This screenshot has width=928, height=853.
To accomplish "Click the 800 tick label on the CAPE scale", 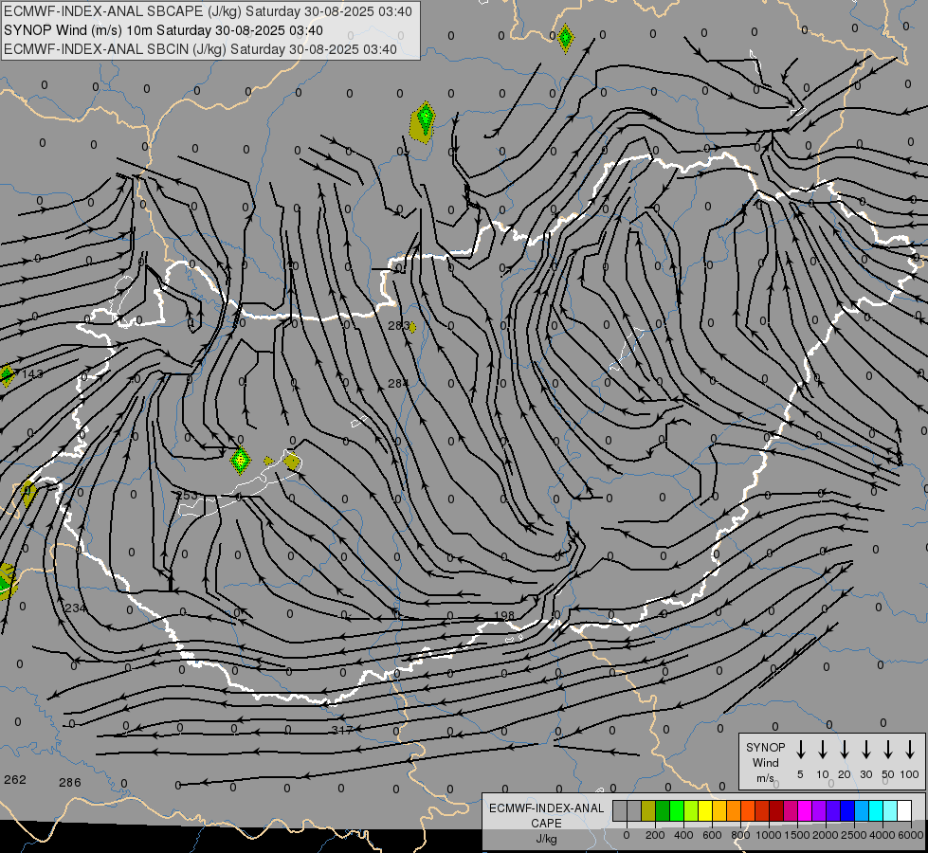I will pyautogui.click(x=740, y=835).
